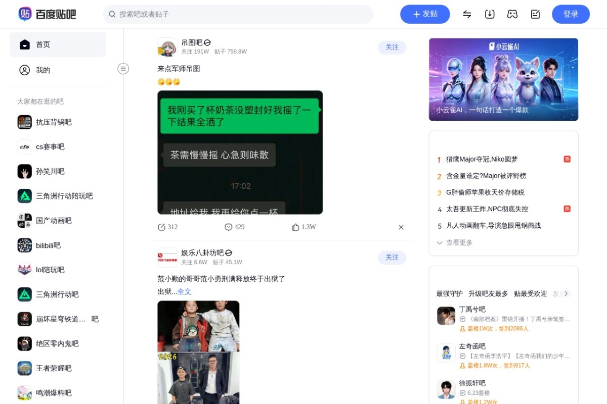607x404 pixels.
Task: Open 范小勇 photo collage image
Action: click(198, 352)
